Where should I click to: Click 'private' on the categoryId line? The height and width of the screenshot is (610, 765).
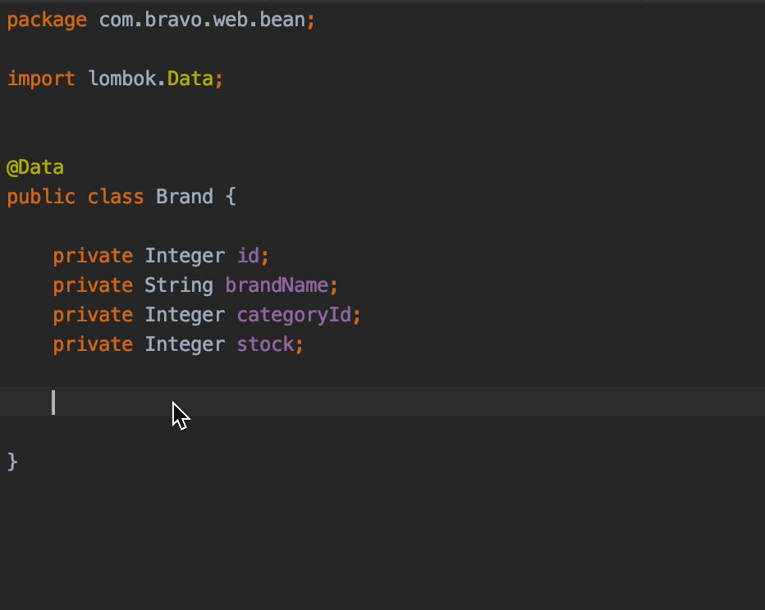(x=93, y=315)
